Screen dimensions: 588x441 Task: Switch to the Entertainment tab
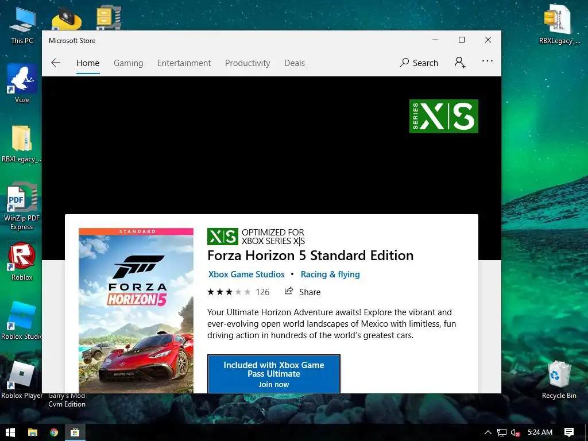pyautogui.click(x=184, y=63)
